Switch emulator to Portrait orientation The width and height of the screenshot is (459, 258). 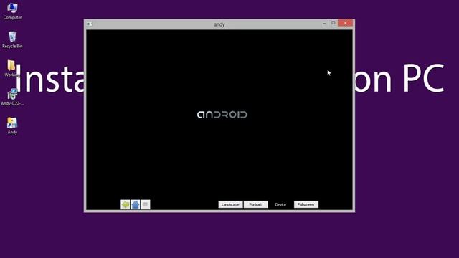pos(255,204)
